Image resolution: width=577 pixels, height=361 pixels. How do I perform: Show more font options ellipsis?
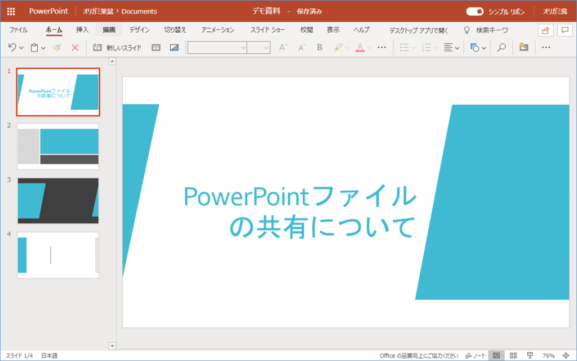tap(381, 47)
